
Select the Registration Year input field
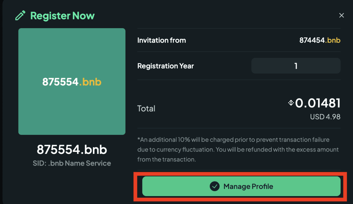pos(296,66)
